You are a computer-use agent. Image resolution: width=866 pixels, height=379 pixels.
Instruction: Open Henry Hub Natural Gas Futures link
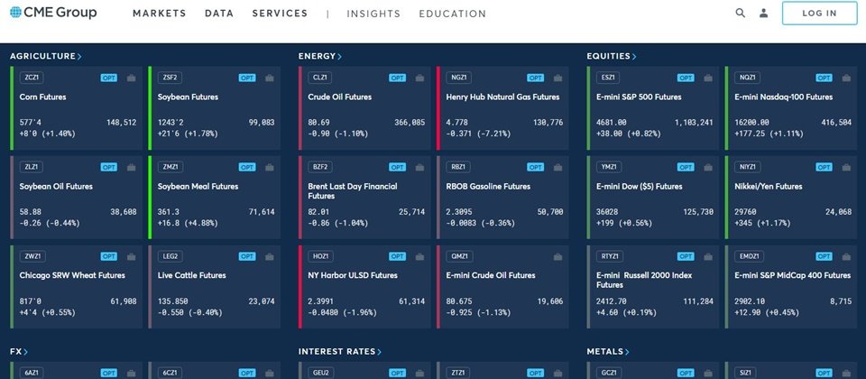tap(502, 97)
